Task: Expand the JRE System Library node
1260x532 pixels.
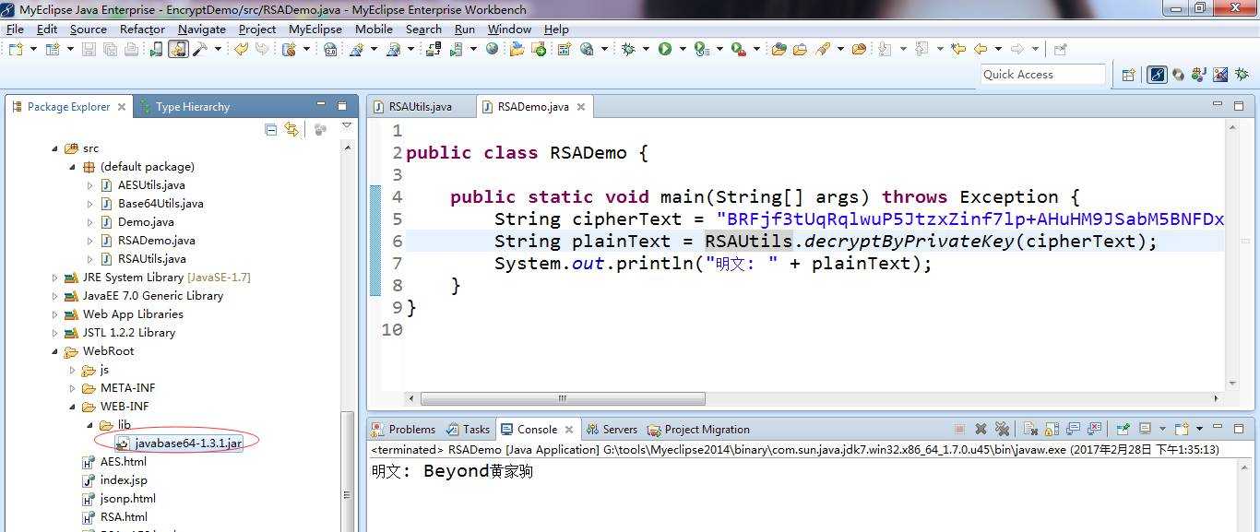Action: pos(54,278)
